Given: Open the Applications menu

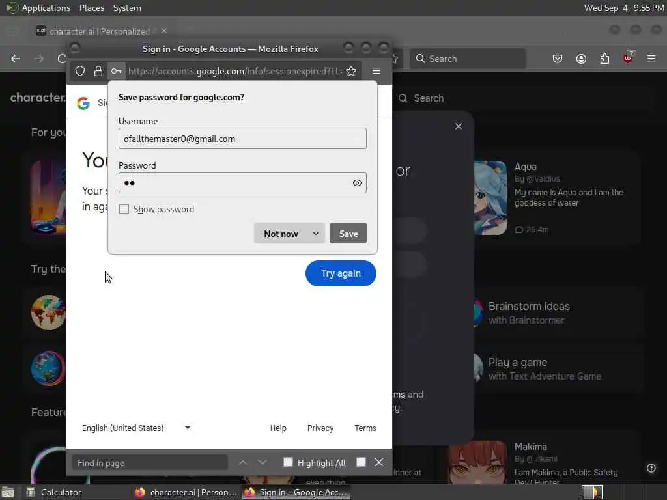Looking at the screenshot, I should click(x=46, y=8).
